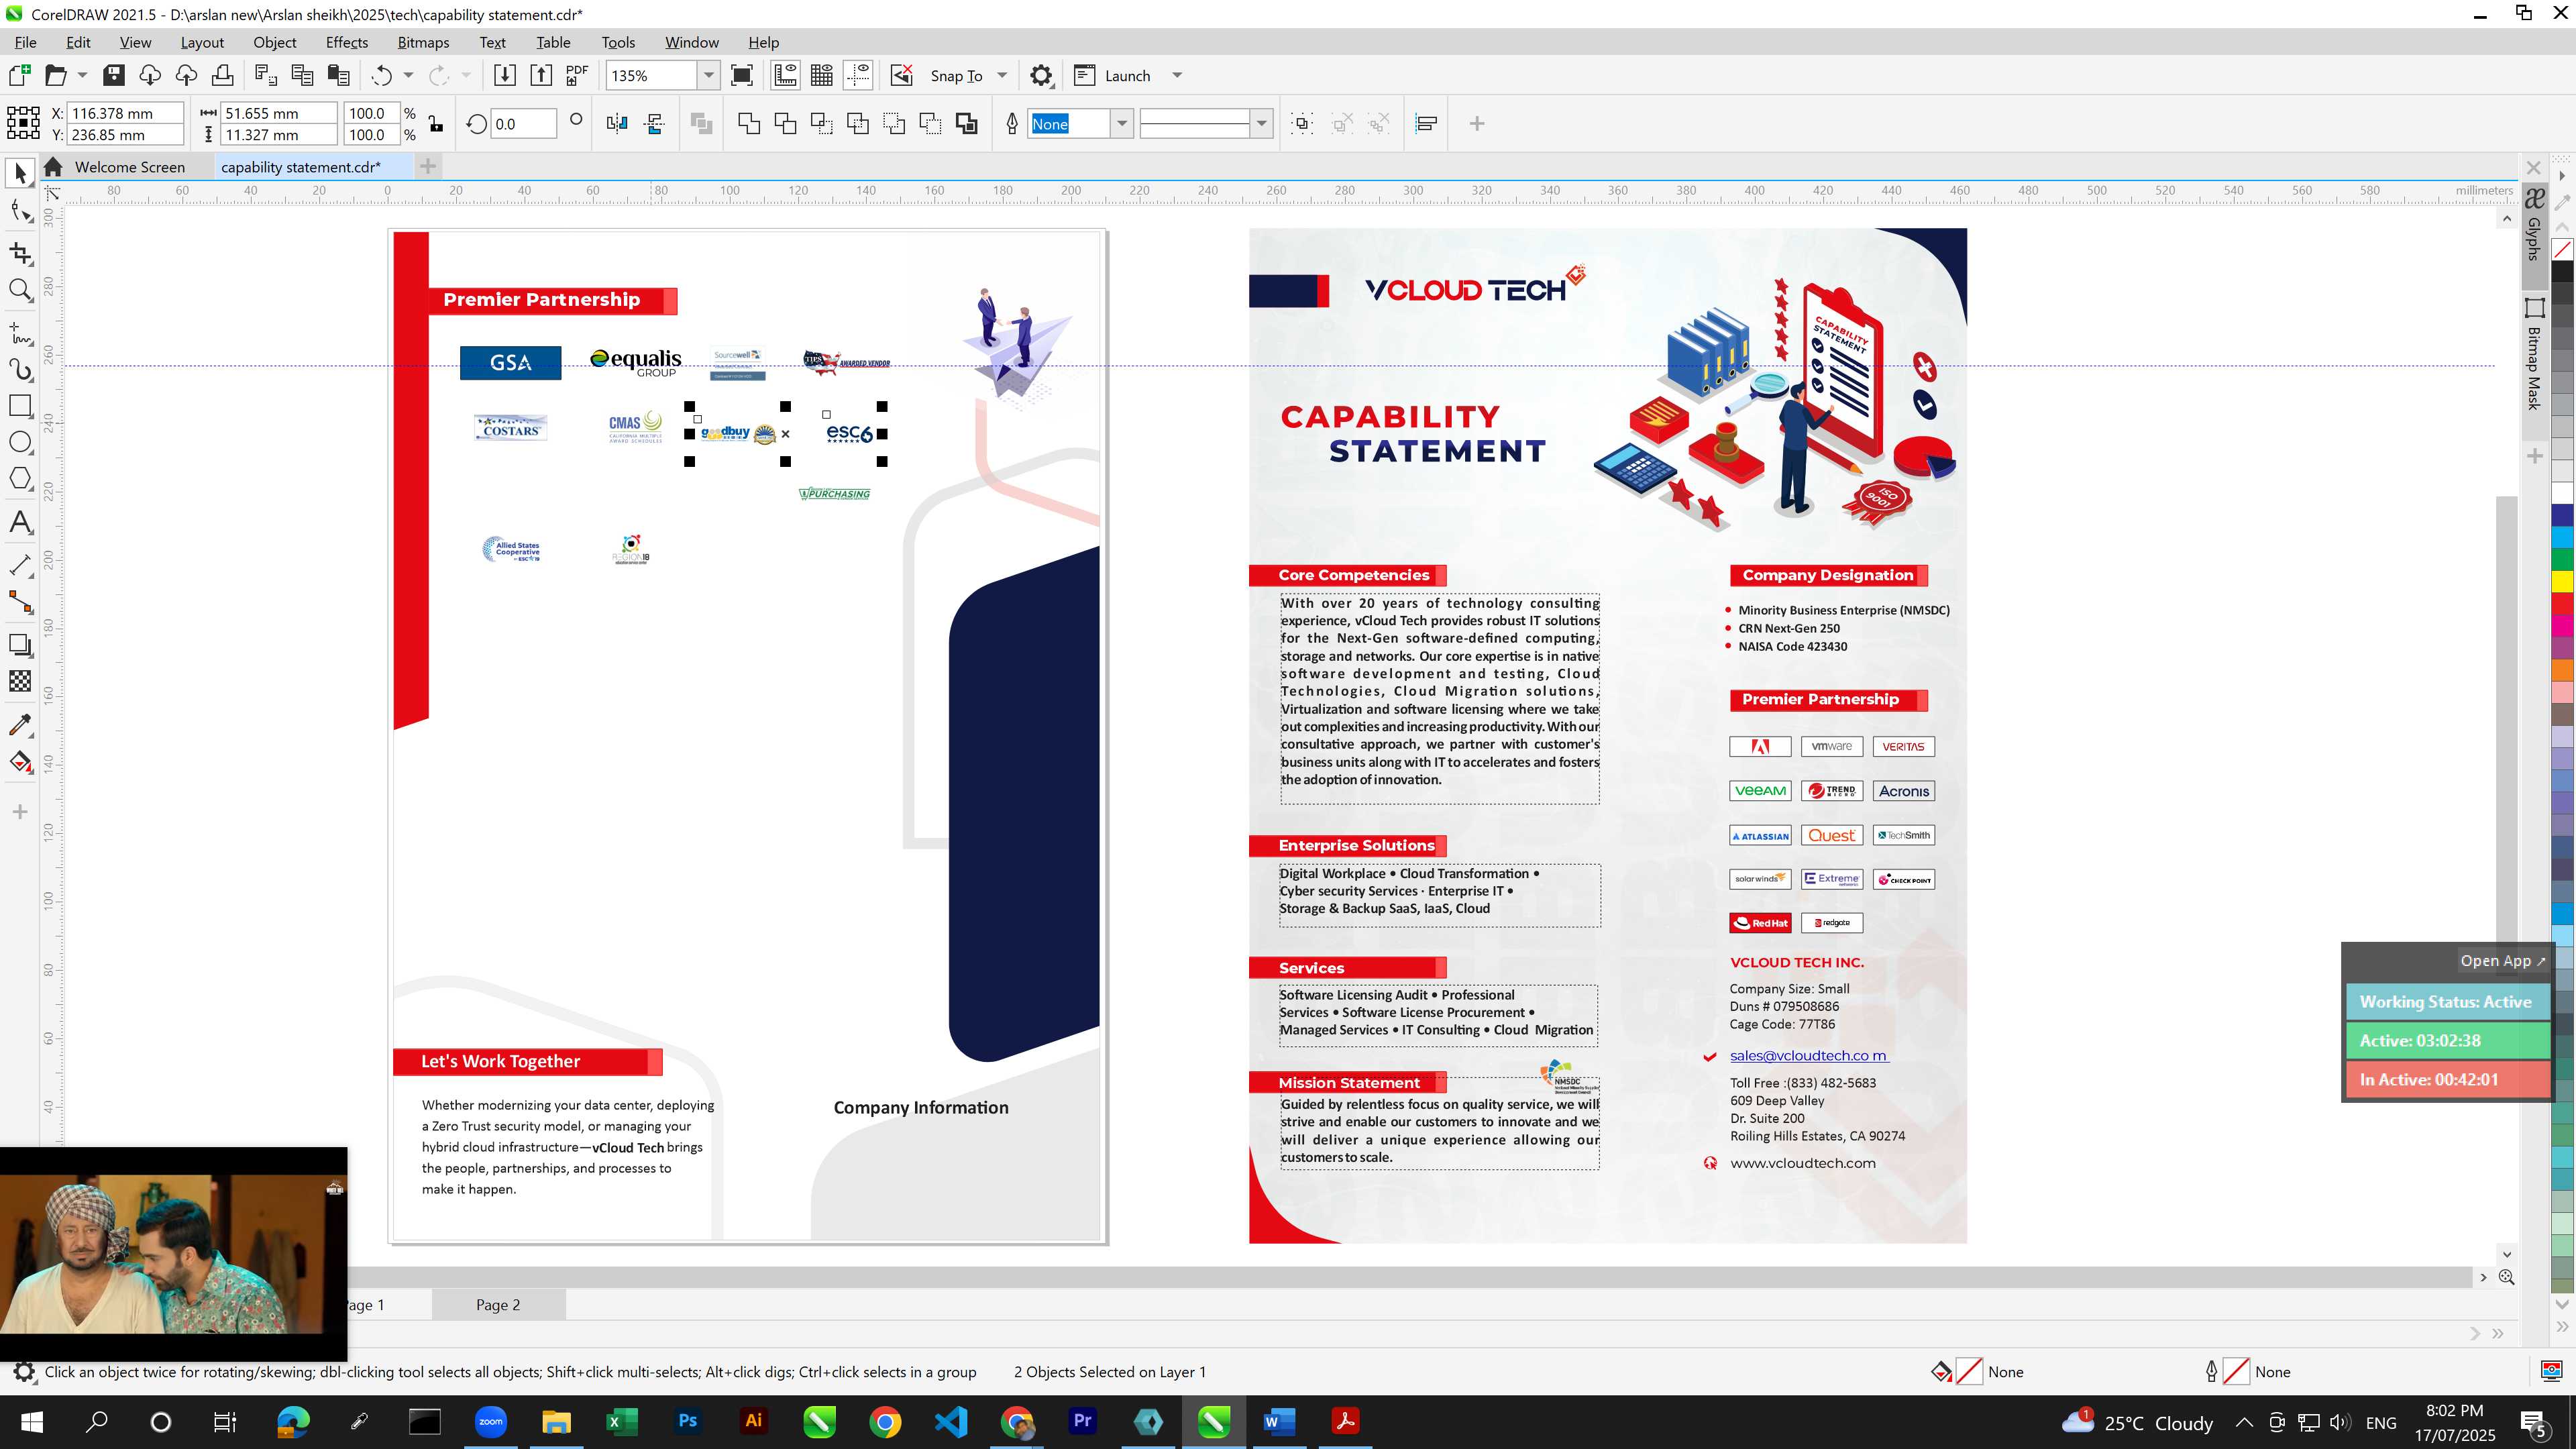This screenshot has height=1449, width=2576.
Task: Select the Shape tool
Action: pyautogui.click(x=20, y=211)
